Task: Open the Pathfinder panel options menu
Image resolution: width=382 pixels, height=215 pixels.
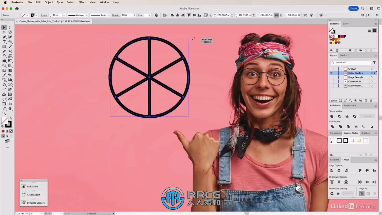Action: (375, 106)
